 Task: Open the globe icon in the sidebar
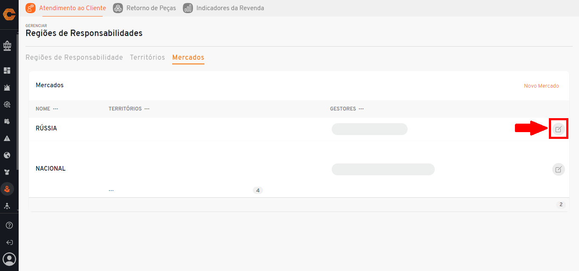pyautogui.click(x=7, y=155)
